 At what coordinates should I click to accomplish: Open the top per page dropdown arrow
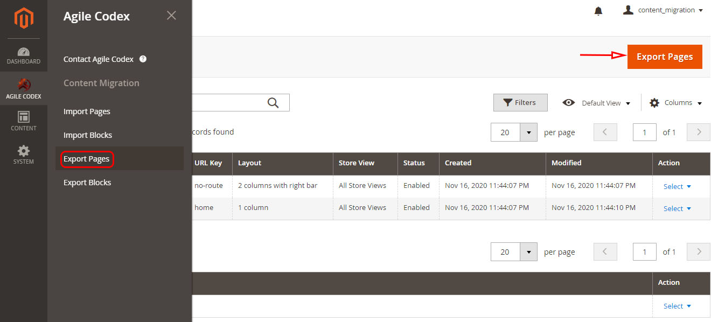[x=528, y=132]
